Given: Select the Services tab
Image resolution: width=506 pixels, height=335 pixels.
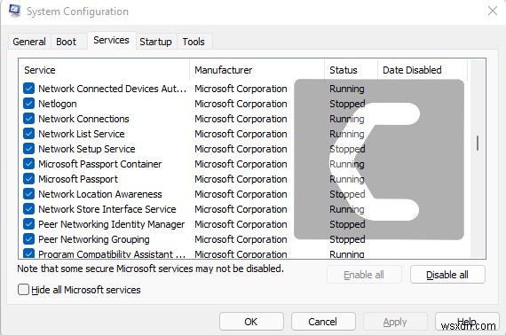Looking at the screenshot, I should coord(111,40).
